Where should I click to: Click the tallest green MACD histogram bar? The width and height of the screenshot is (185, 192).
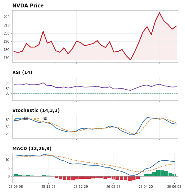click(158, 173)
